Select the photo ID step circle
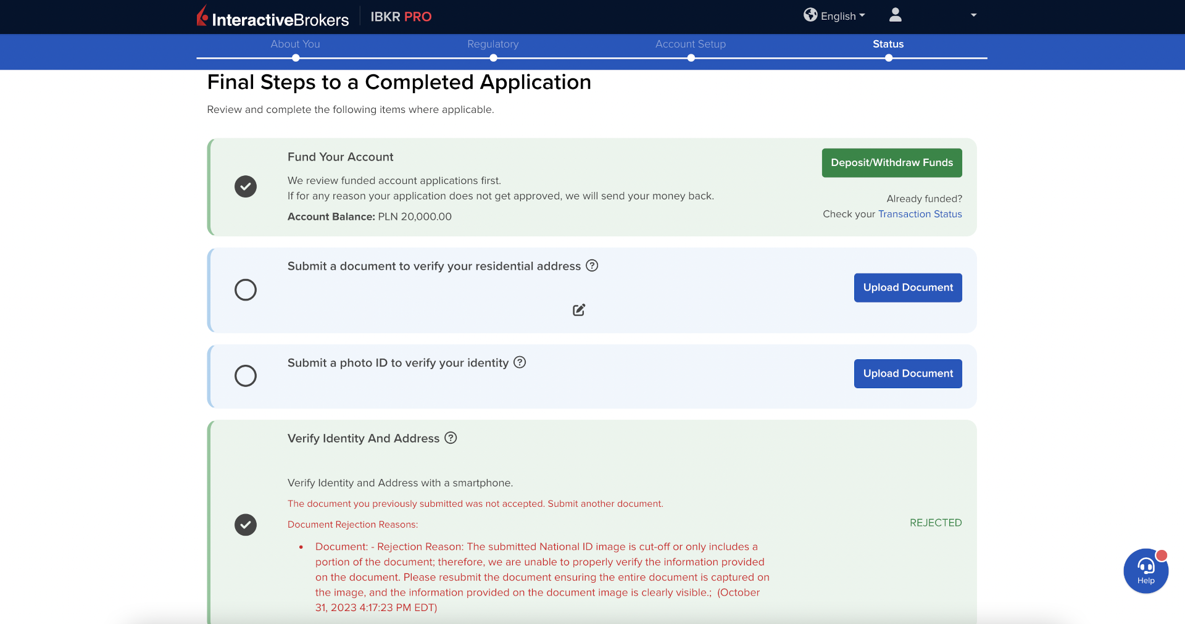Screen dimensions: 1185x624 246,375
